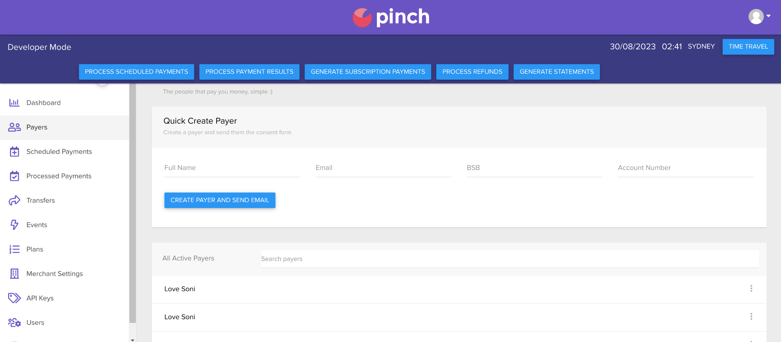Click the Dashboard bar chart icon
This screenshot has width=781, height=342.
14,103
